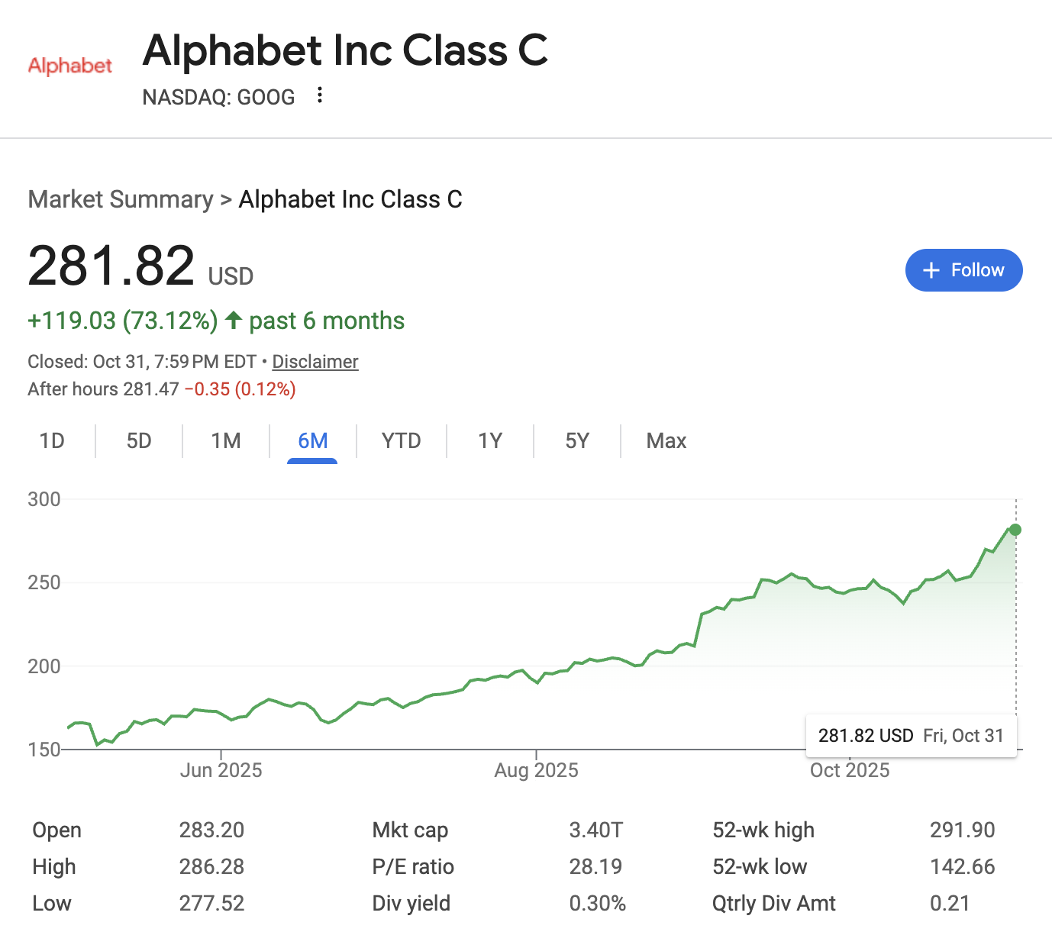
Task: Show the 1M chart view
Action: click(x=226, y=441)
